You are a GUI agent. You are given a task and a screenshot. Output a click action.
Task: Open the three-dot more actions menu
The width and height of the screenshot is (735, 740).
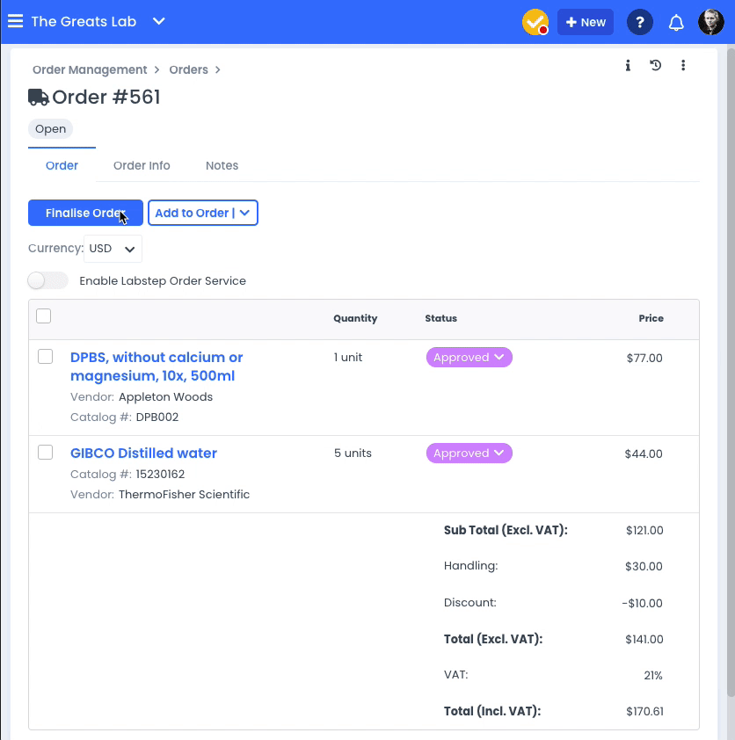(x=683, y=65)
